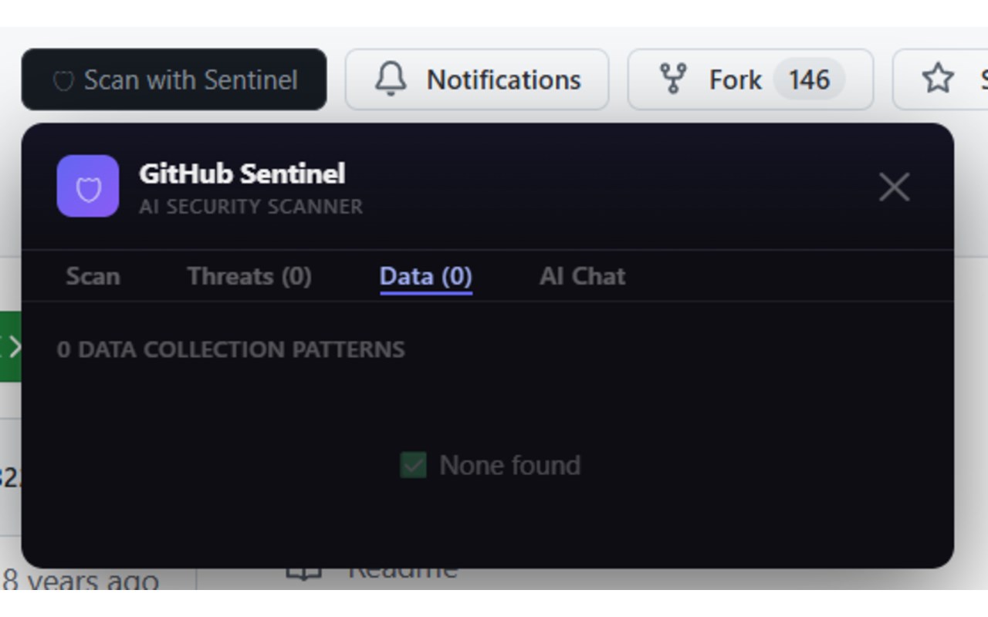Screen dimensions: 988x617
Task: Click the 146 fork count badge
Action: click(x=809, y=79)
